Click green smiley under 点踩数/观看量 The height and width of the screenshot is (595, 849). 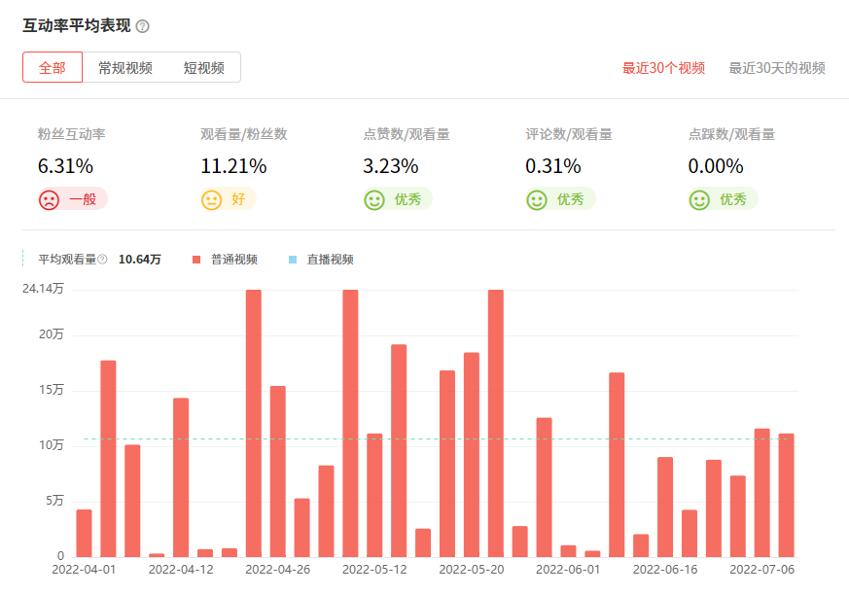tap(698, 199)
